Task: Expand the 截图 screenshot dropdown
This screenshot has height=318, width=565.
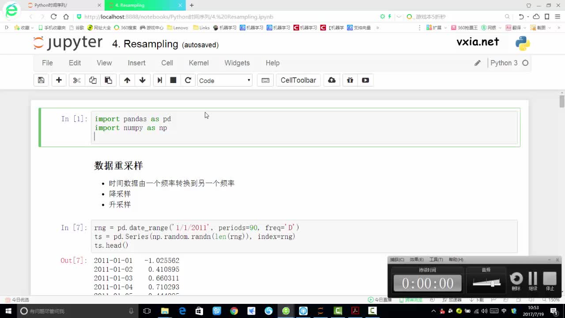Action: click(x=549, y=27)
